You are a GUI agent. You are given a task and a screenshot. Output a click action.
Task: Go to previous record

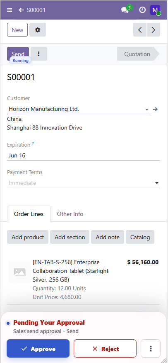pyautogui.click(x=140, y=30)
